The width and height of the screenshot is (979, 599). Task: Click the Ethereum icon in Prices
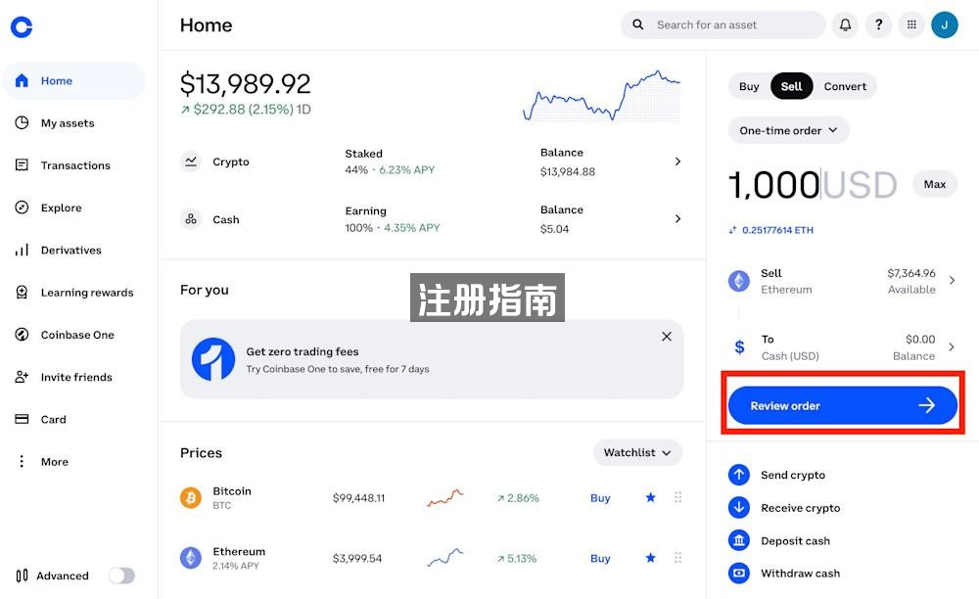(191, 558)
